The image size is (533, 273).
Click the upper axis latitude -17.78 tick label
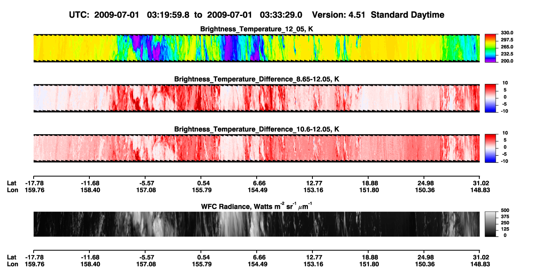tap(33, 183)
